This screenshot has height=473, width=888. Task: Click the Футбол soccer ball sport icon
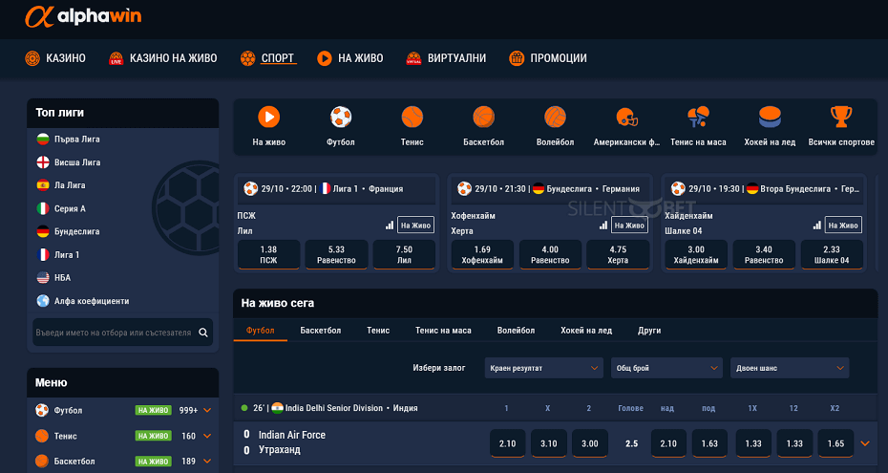(341, 118)
